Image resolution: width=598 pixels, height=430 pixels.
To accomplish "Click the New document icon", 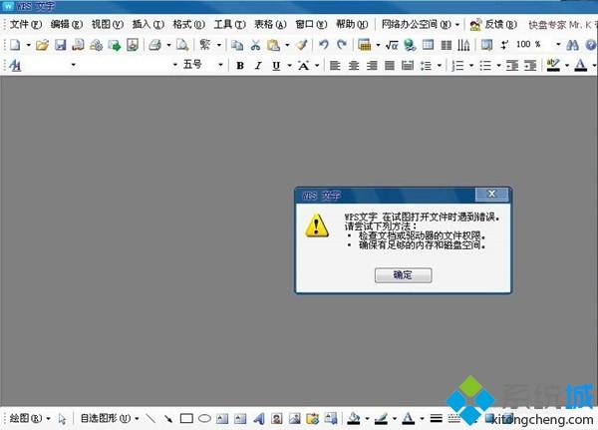I will click(15, 45).
